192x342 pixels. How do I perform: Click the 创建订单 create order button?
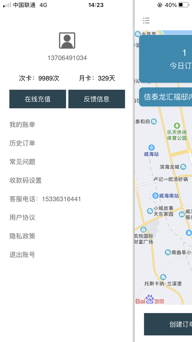click(x=168, y=324)
